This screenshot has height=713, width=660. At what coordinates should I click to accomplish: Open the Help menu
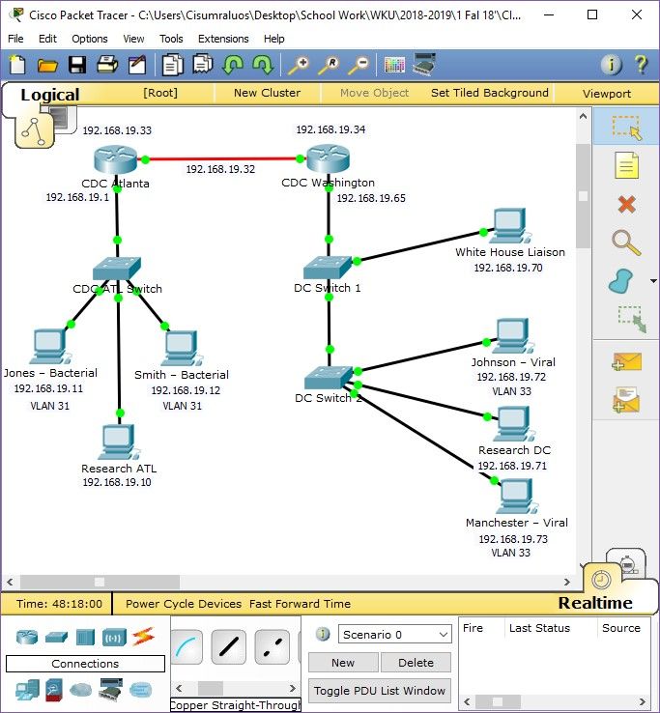(x=273, y=39)
